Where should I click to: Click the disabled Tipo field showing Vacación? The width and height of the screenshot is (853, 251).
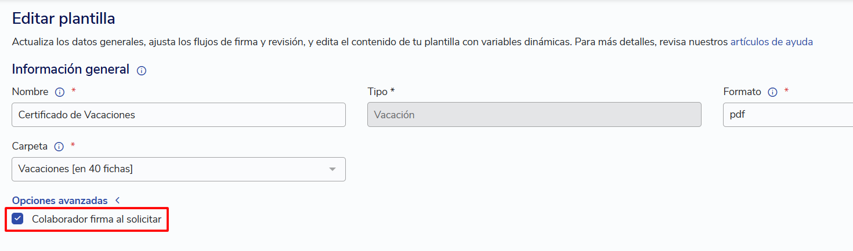point(534,115)
